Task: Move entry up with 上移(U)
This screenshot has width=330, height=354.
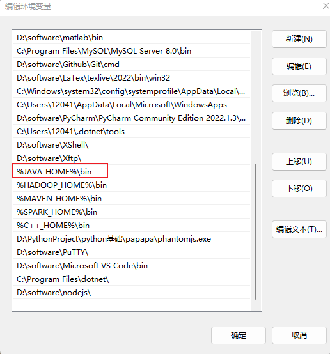Action: click(299, 162)
